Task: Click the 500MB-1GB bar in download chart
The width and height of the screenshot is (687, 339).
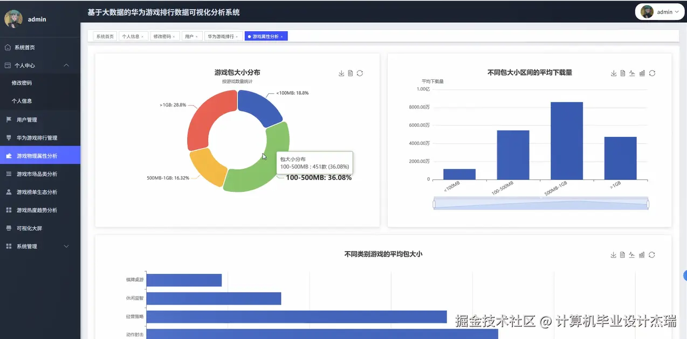Action: (x=567, y=141)
